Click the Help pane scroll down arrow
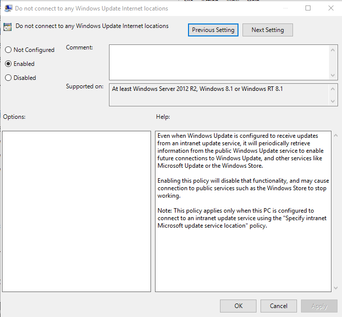Image resolution: width=342 pixels, height=317 pixels. click(335, 288)
